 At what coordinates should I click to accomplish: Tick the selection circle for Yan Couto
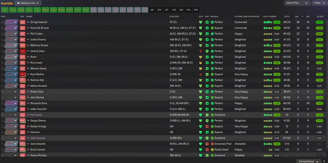click(x=3, y=115)
